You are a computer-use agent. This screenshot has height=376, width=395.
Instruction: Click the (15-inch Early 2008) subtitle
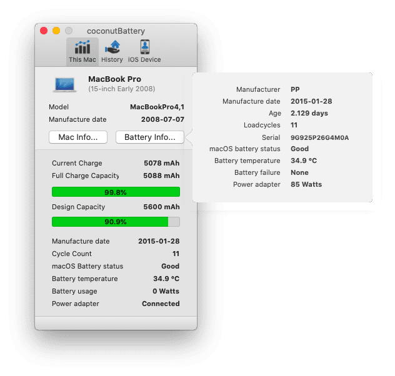click(x=122, y=89)
